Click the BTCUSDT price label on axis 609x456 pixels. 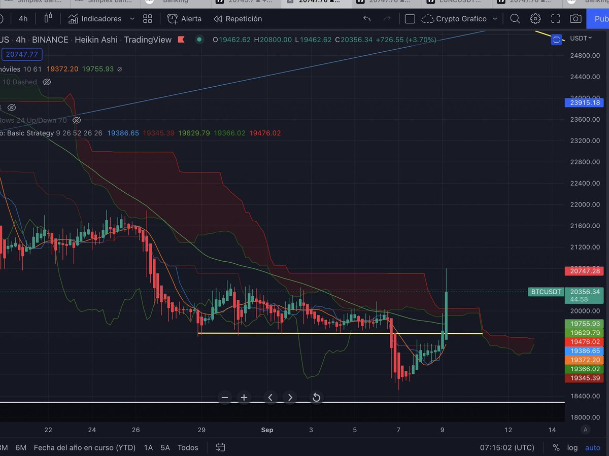[546, 292]
